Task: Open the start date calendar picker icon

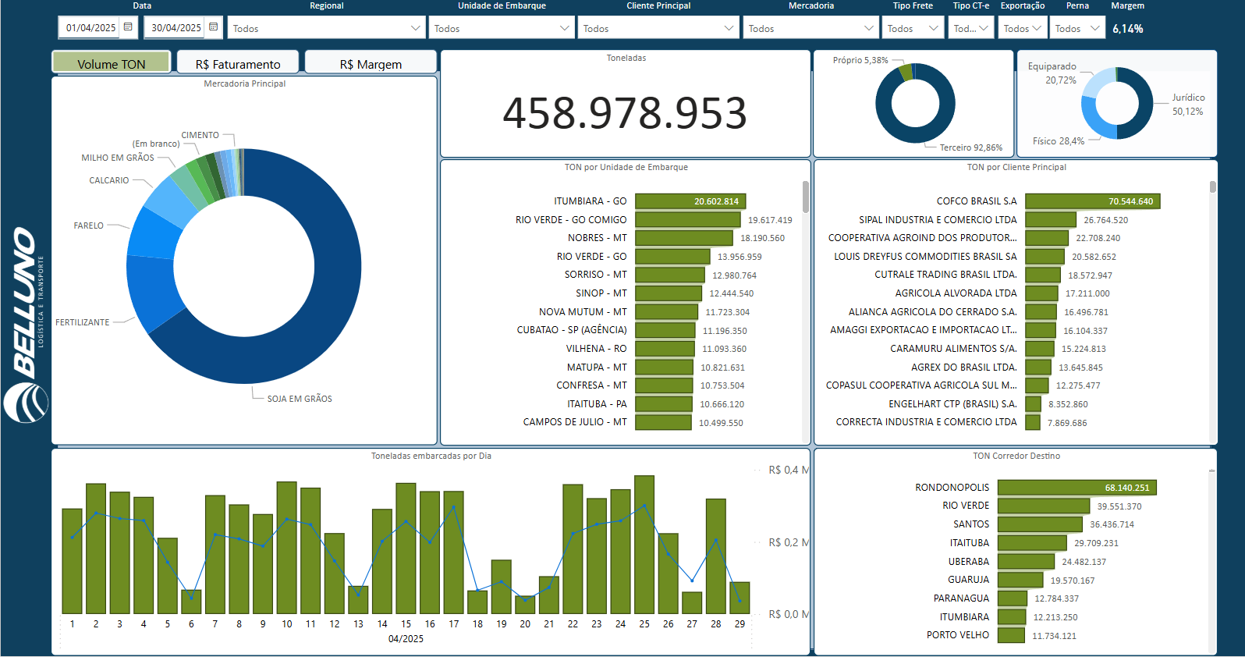Action: [x=128, y=27]
